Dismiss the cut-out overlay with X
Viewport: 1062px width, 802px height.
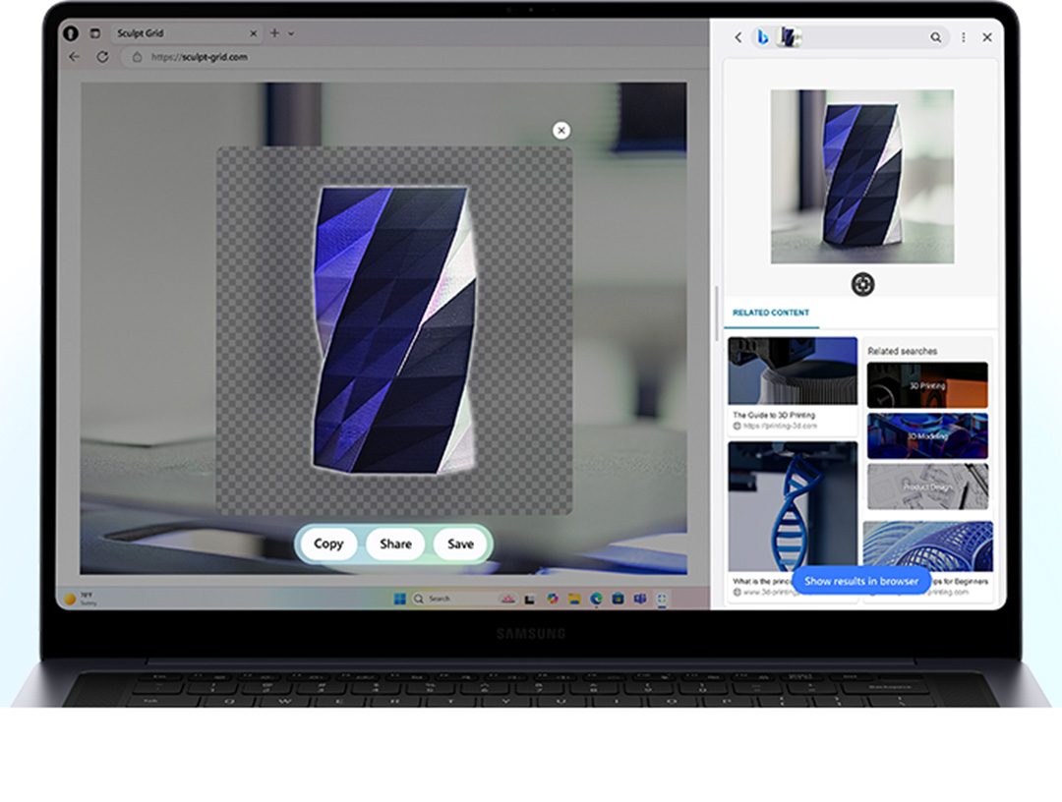point(560,131)
